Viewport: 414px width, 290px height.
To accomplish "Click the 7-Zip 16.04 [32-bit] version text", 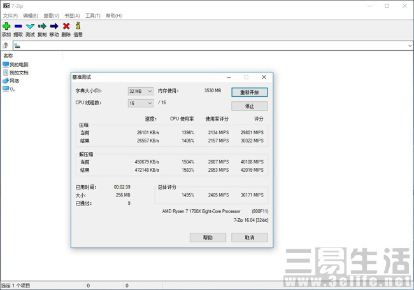I will pyautogui.click(x=251, y=220).
